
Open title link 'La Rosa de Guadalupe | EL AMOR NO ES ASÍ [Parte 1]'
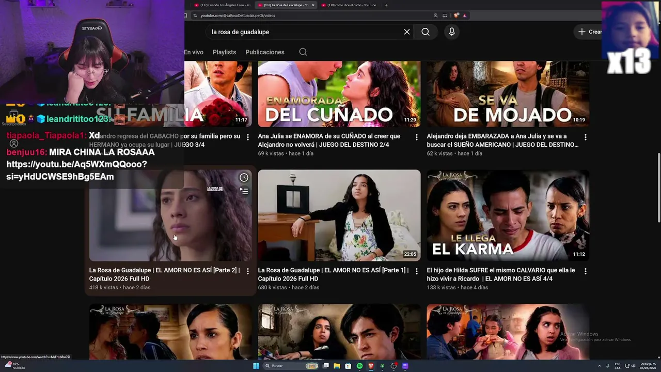click(333, 274)
